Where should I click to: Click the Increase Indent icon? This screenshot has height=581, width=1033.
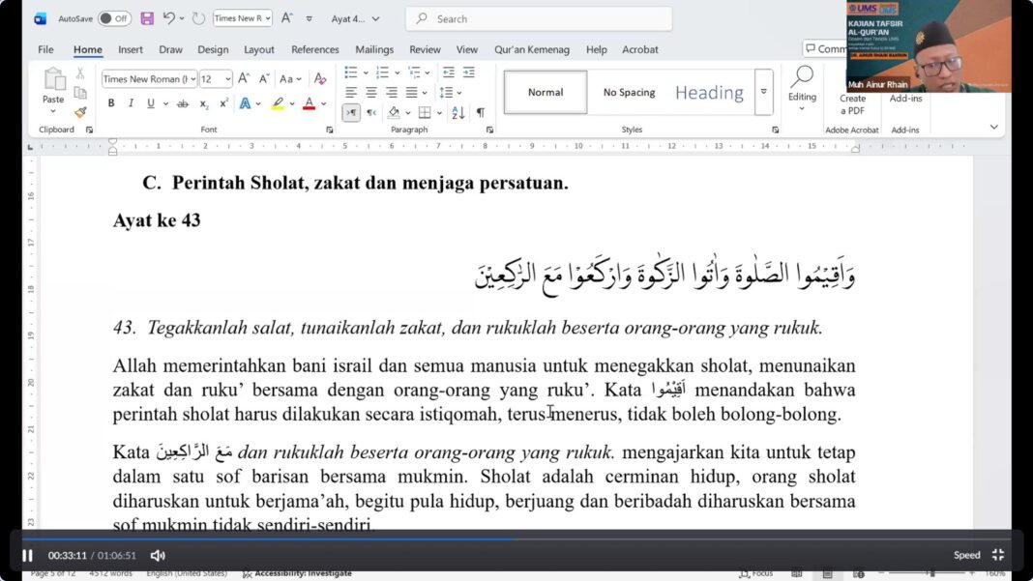click(469, 73)
